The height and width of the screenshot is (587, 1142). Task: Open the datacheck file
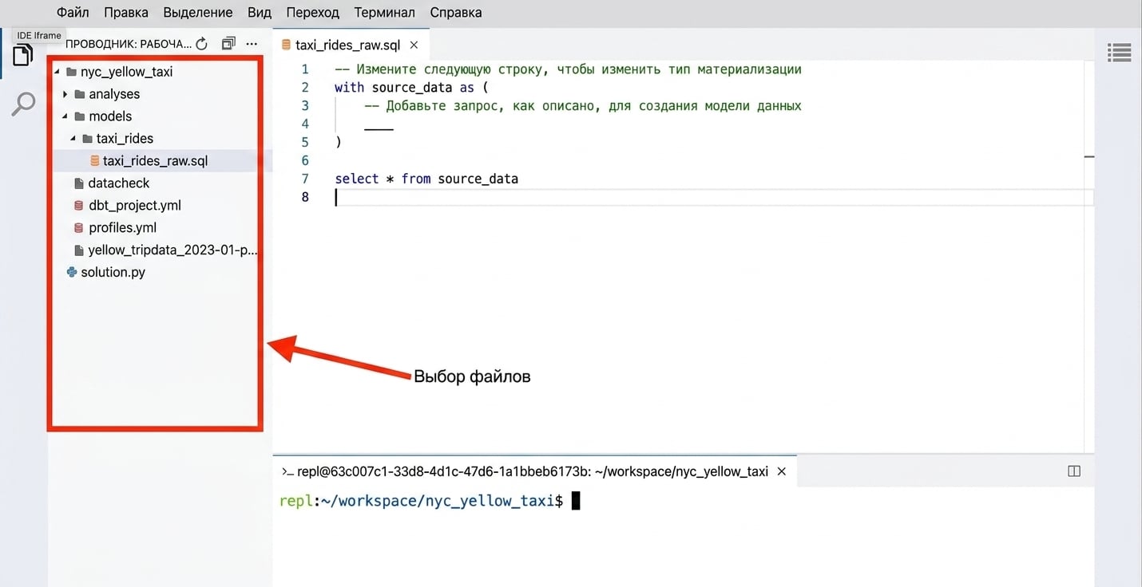coord(119,183)
